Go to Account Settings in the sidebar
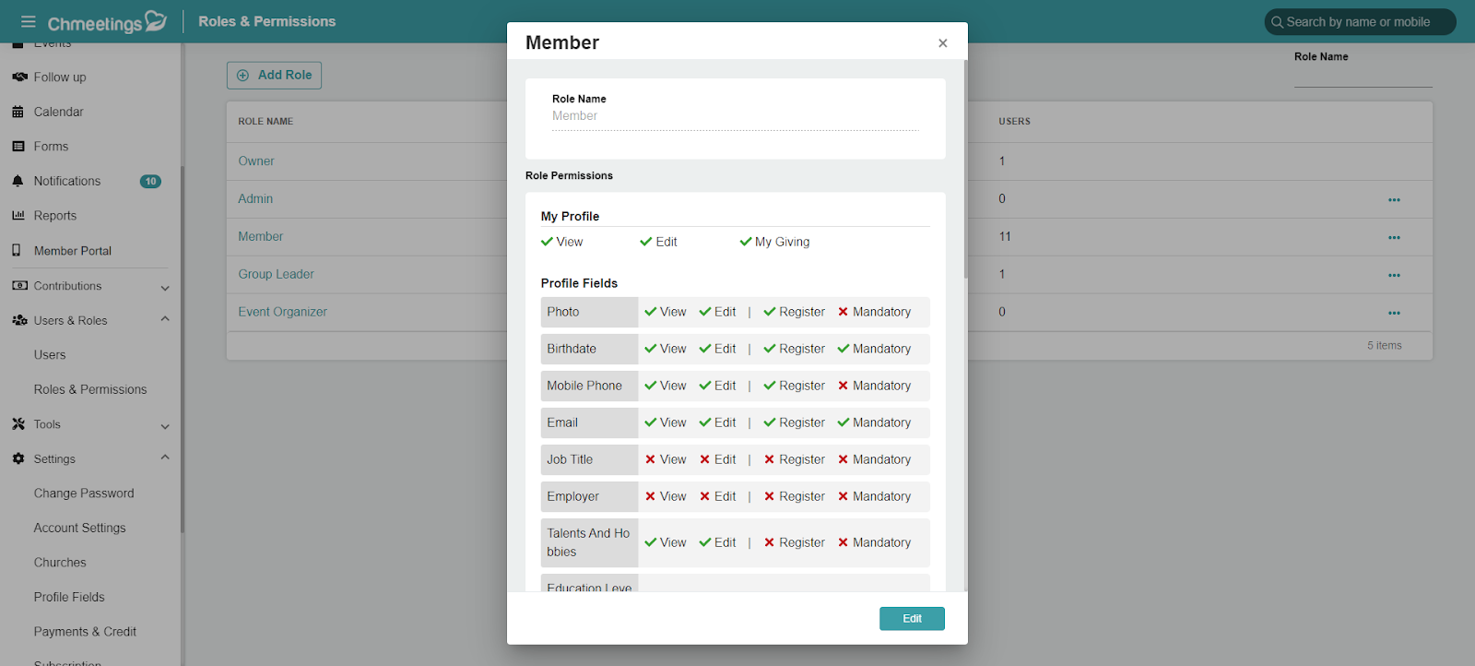The height and width of the screenshot is (666, 1475). [x=80, y=528]
